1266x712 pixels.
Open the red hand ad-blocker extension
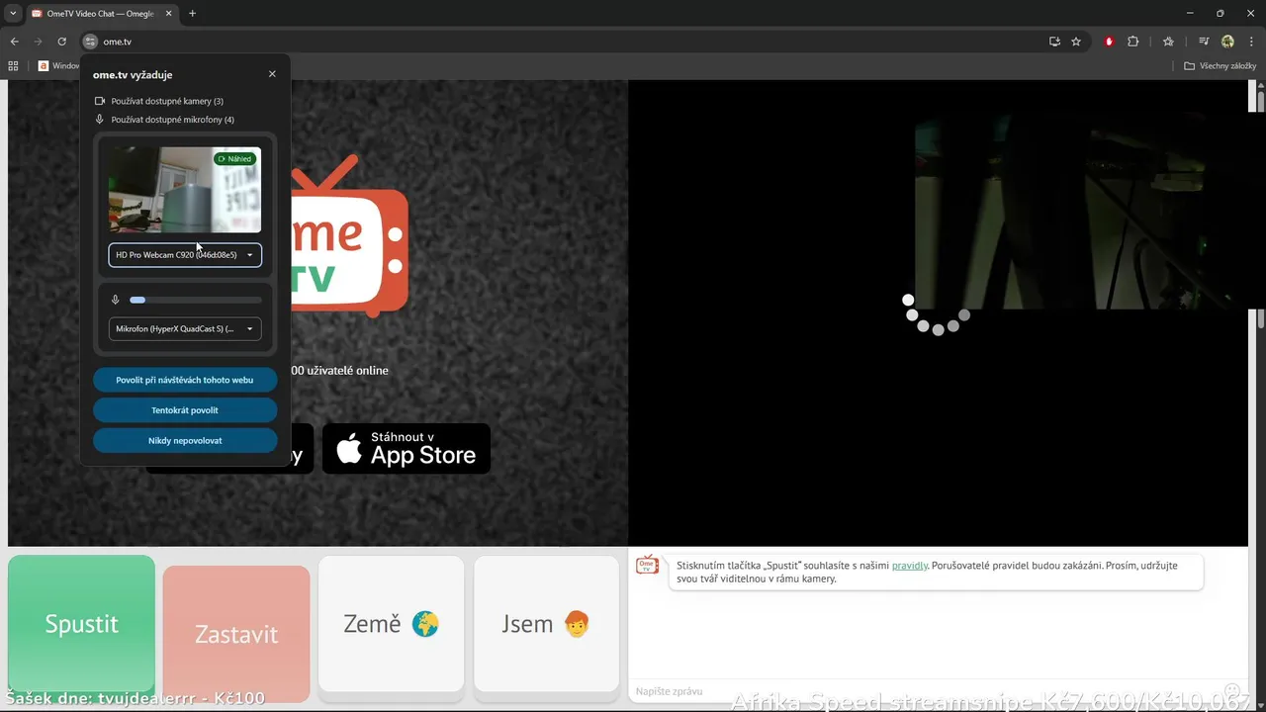pos(1109,42)
